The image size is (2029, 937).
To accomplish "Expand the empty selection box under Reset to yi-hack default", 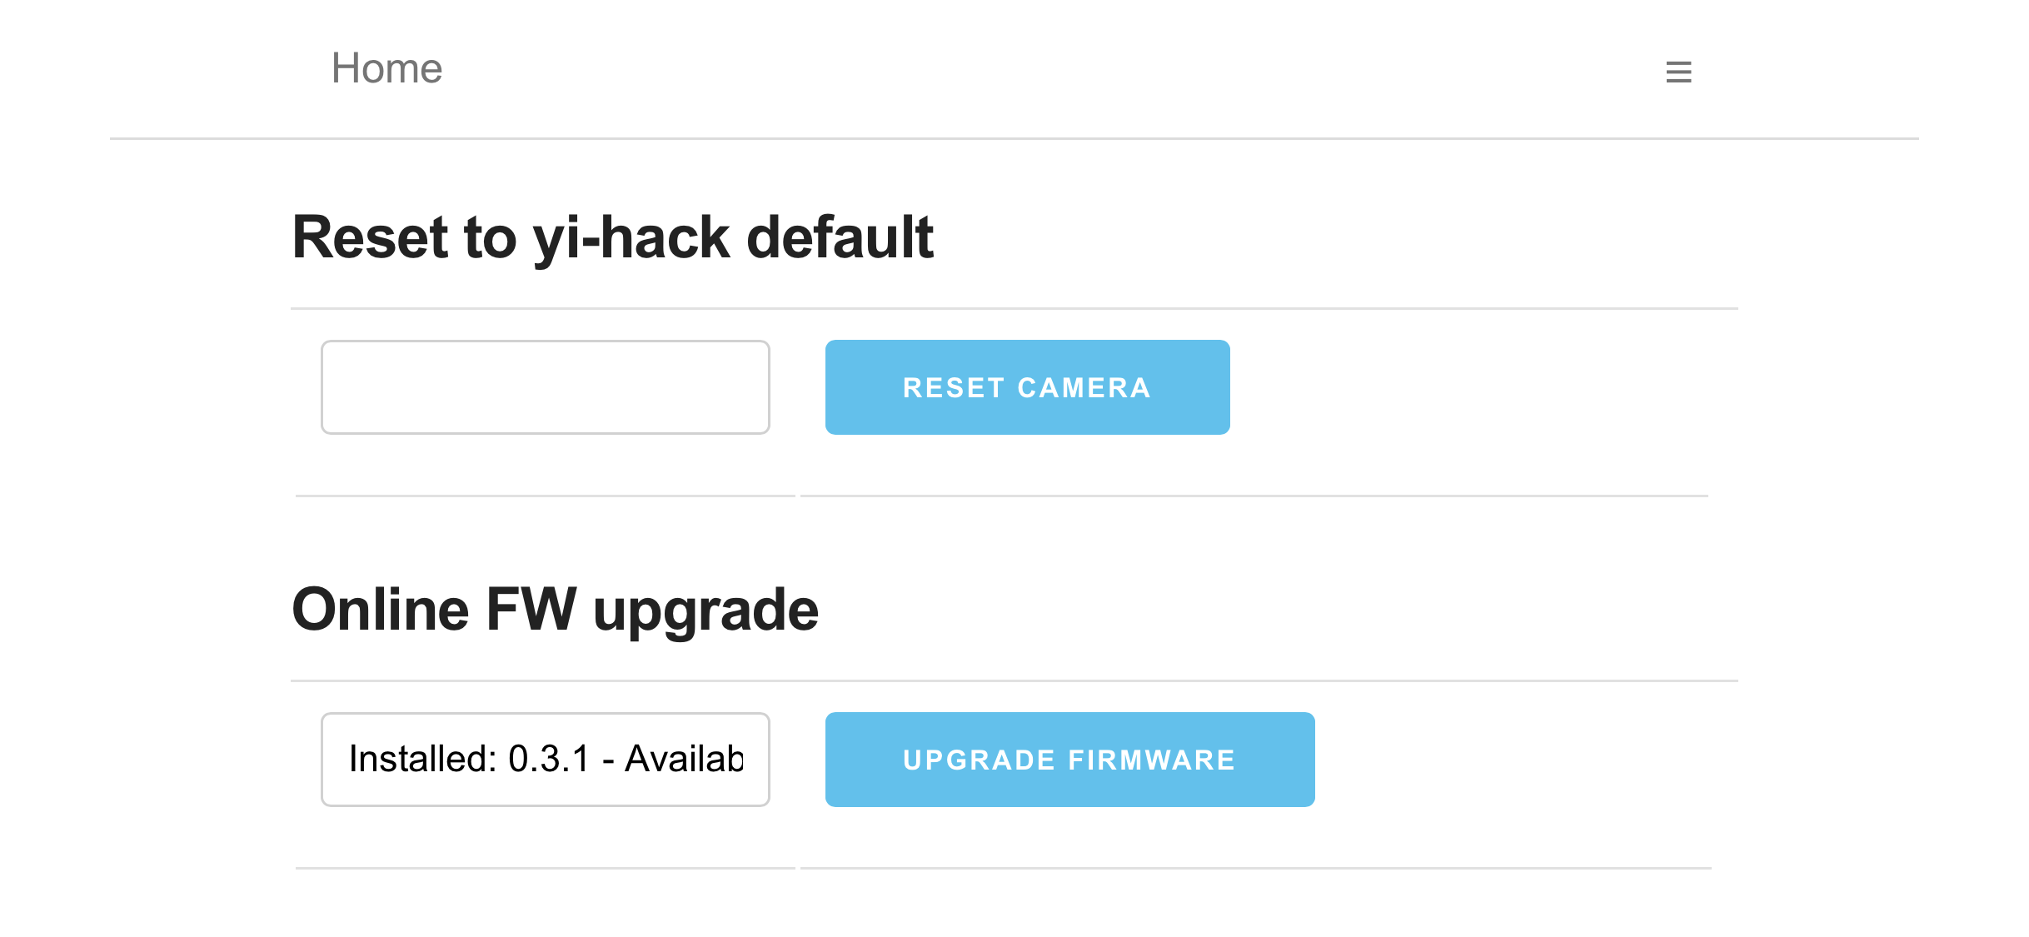I will tap(546, 386).
